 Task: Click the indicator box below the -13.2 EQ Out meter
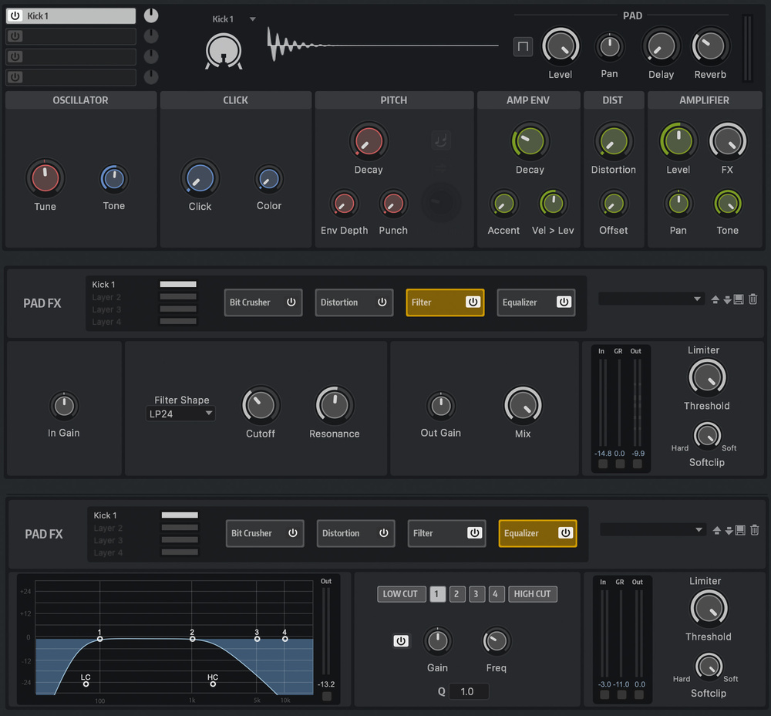pyautogui.click(x=326, y=696)
